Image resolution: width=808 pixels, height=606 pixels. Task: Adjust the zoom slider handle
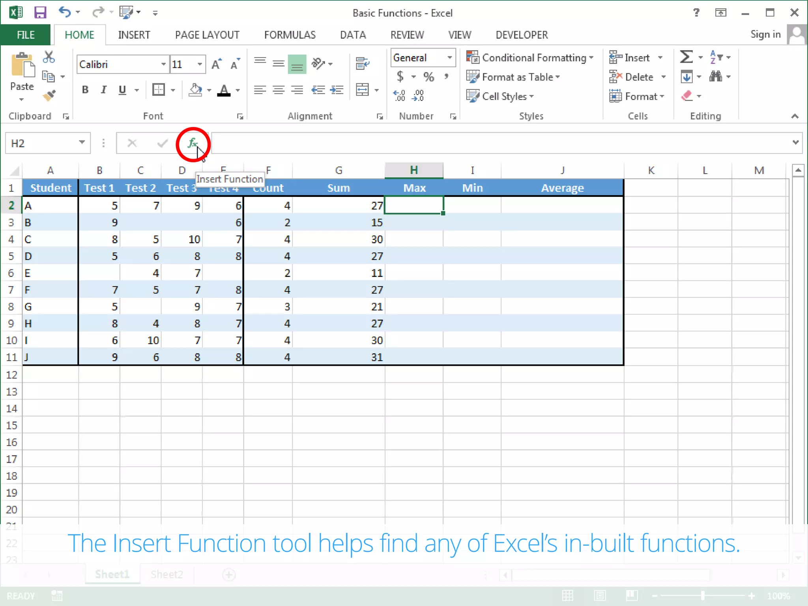(703, 596)
